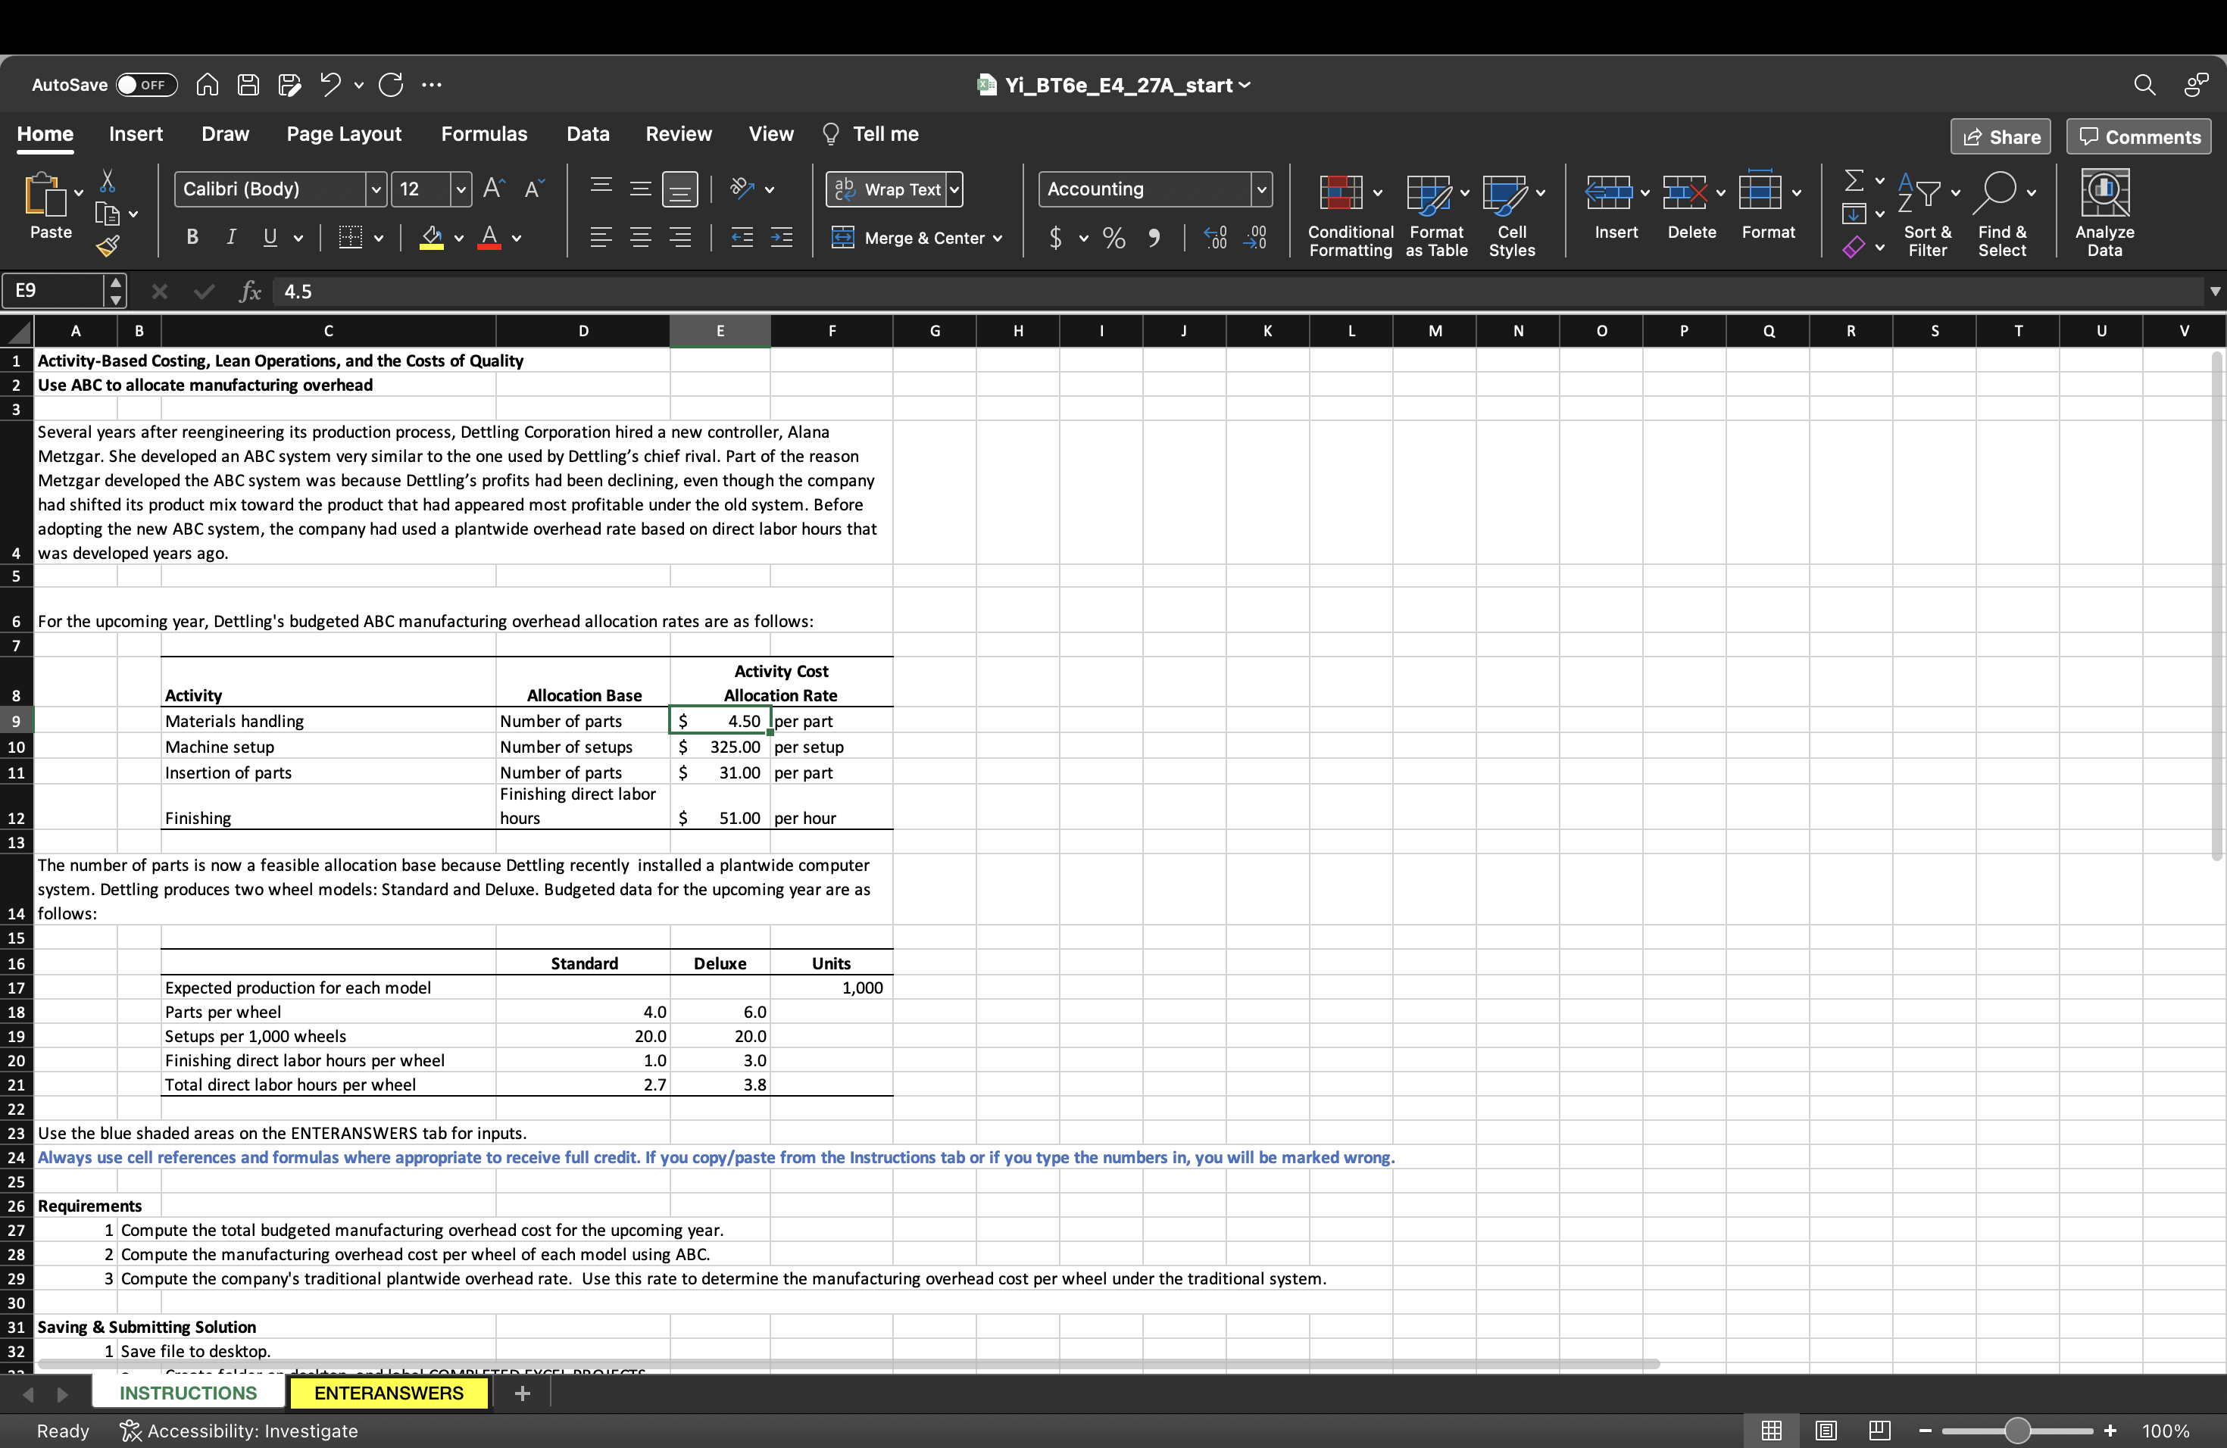Viewport: 2227px width, 1448px height.
Task: Click inside the formula bar
Action: [x=748, y=291]
